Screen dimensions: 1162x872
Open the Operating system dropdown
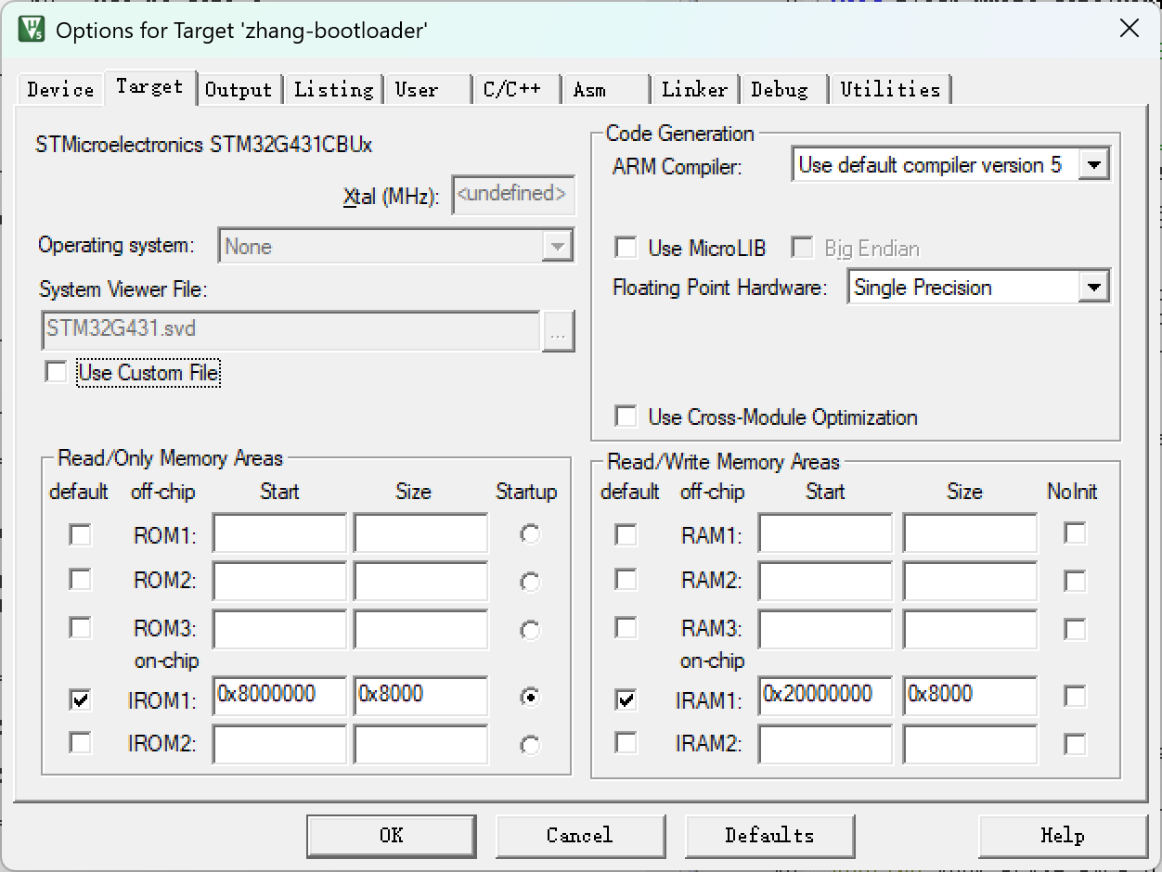click(x=557, y=247)
